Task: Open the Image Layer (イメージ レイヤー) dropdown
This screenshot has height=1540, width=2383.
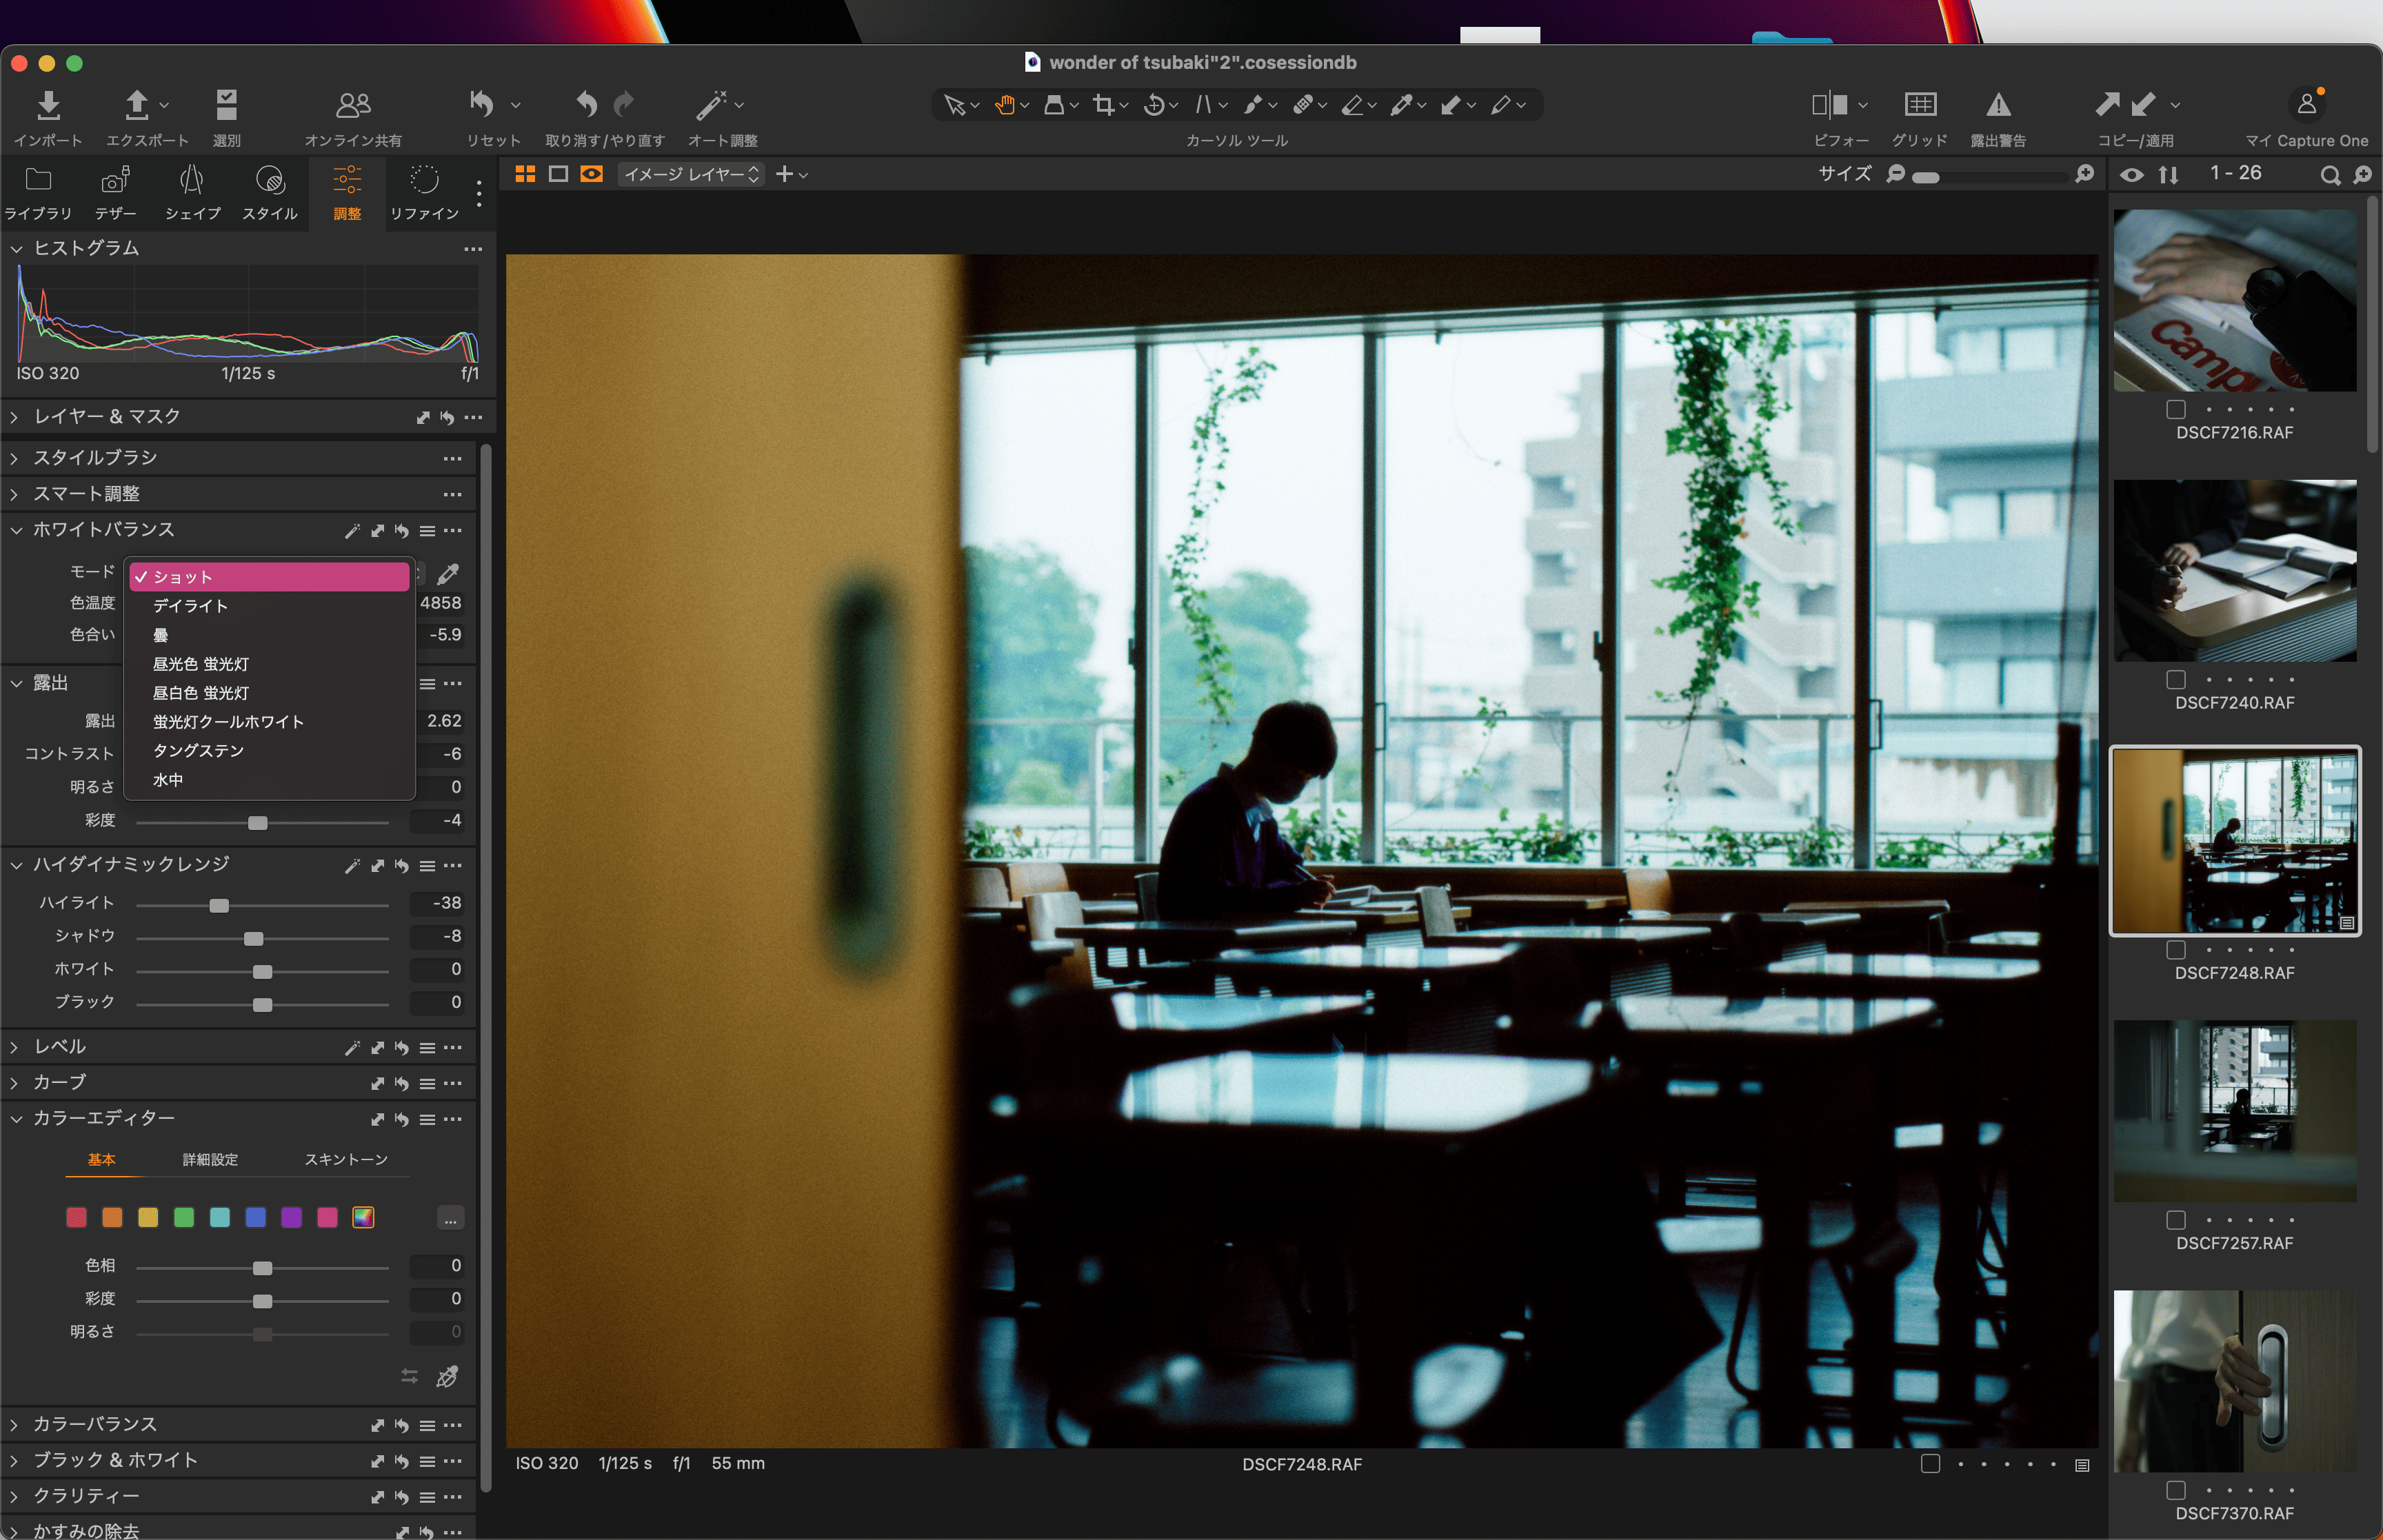Action: point(692,174)
